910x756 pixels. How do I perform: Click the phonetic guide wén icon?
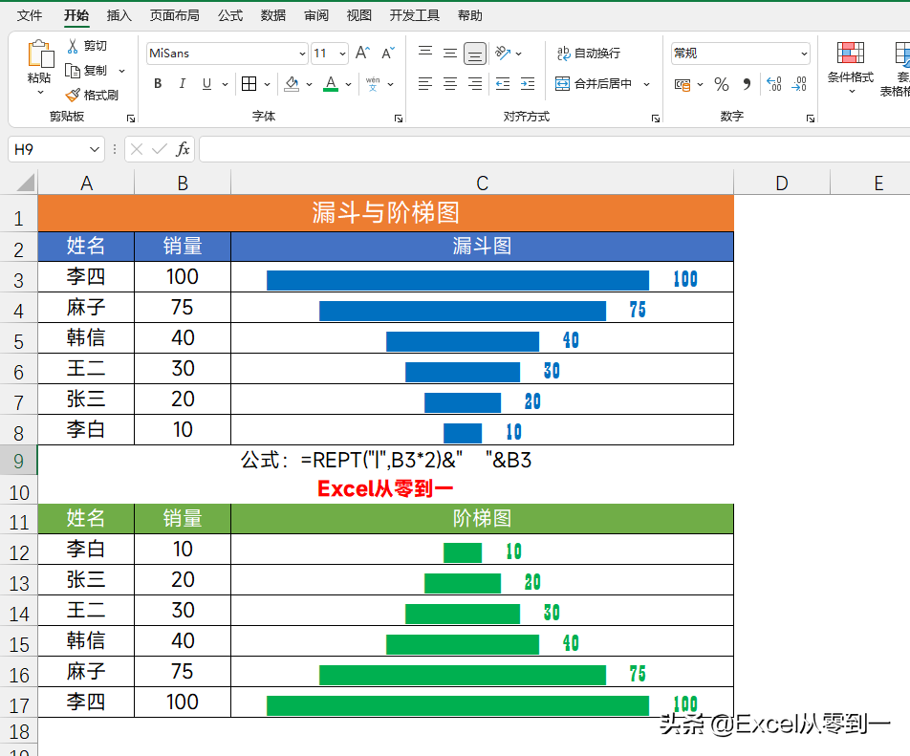tap(373, 84)
